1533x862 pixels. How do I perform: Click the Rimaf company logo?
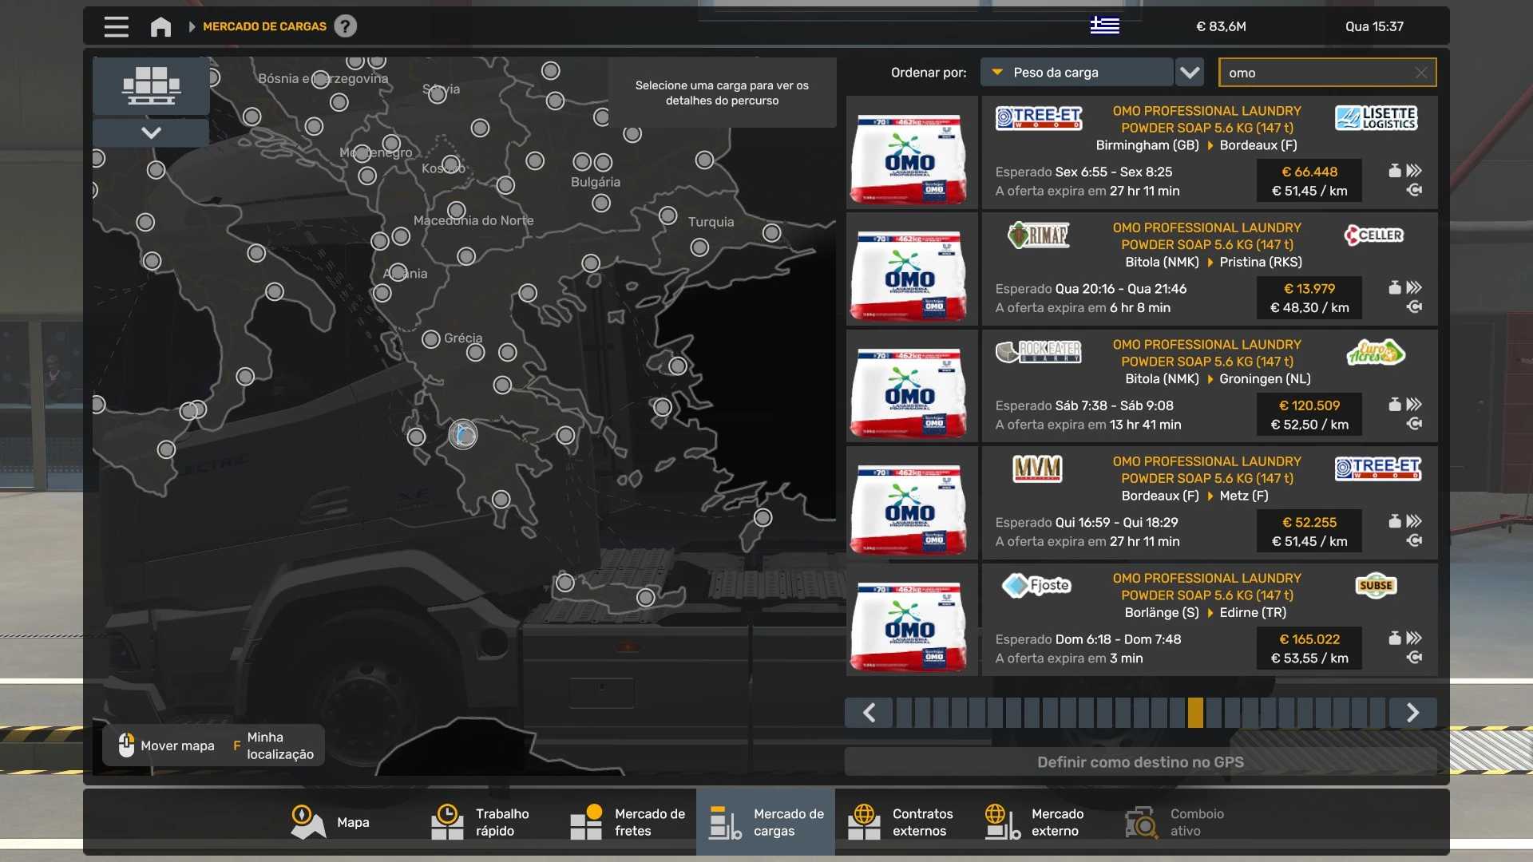[1038, 235]
